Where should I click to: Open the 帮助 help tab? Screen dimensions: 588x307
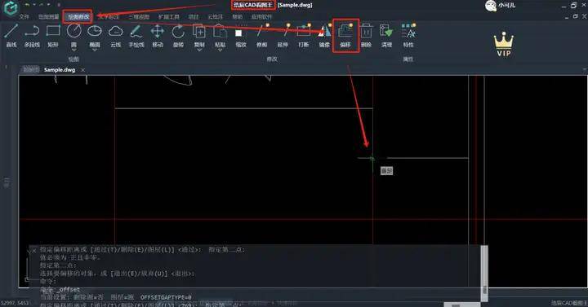[237, 17]
